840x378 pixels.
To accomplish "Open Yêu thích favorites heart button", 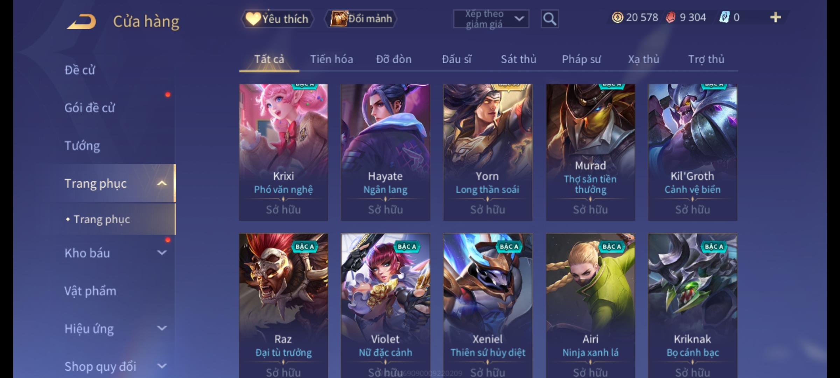I will pos(277,19).
